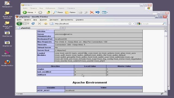This screenshot has height=98, width=174.
Task: Click Firefox forward arrow button
Action: (x=25, y=24)
